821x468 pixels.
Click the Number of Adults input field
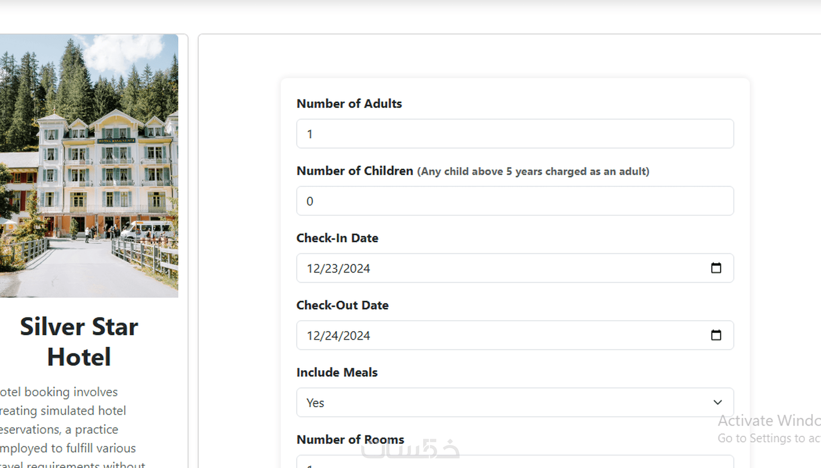[x=515, y=134]
